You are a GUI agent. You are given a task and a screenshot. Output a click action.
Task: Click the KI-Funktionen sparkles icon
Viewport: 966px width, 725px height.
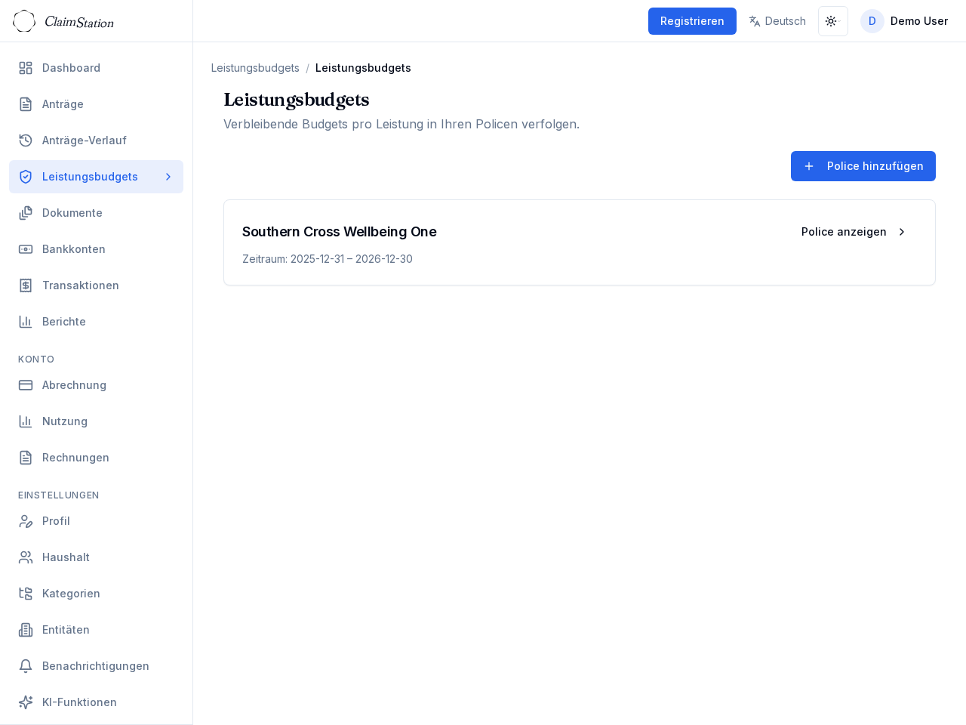tap(26, 702)
